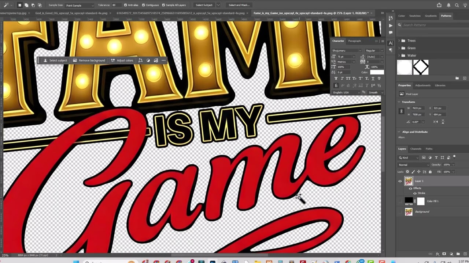Toggle Effects visibility eye

pos(410,188)
